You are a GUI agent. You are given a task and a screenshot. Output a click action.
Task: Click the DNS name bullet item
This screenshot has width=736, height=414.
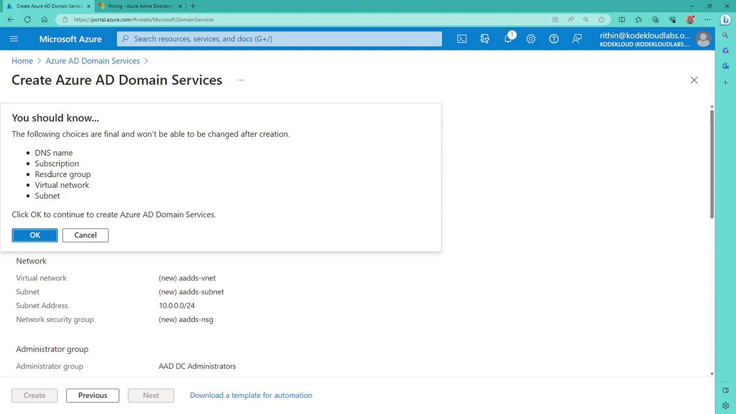pos(54,153)
